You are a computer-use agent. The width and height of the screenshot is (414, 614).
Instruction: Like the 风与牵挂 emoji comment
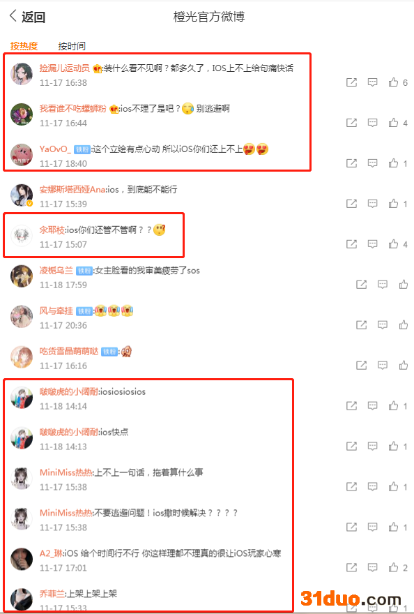click(x=404, y=324)
